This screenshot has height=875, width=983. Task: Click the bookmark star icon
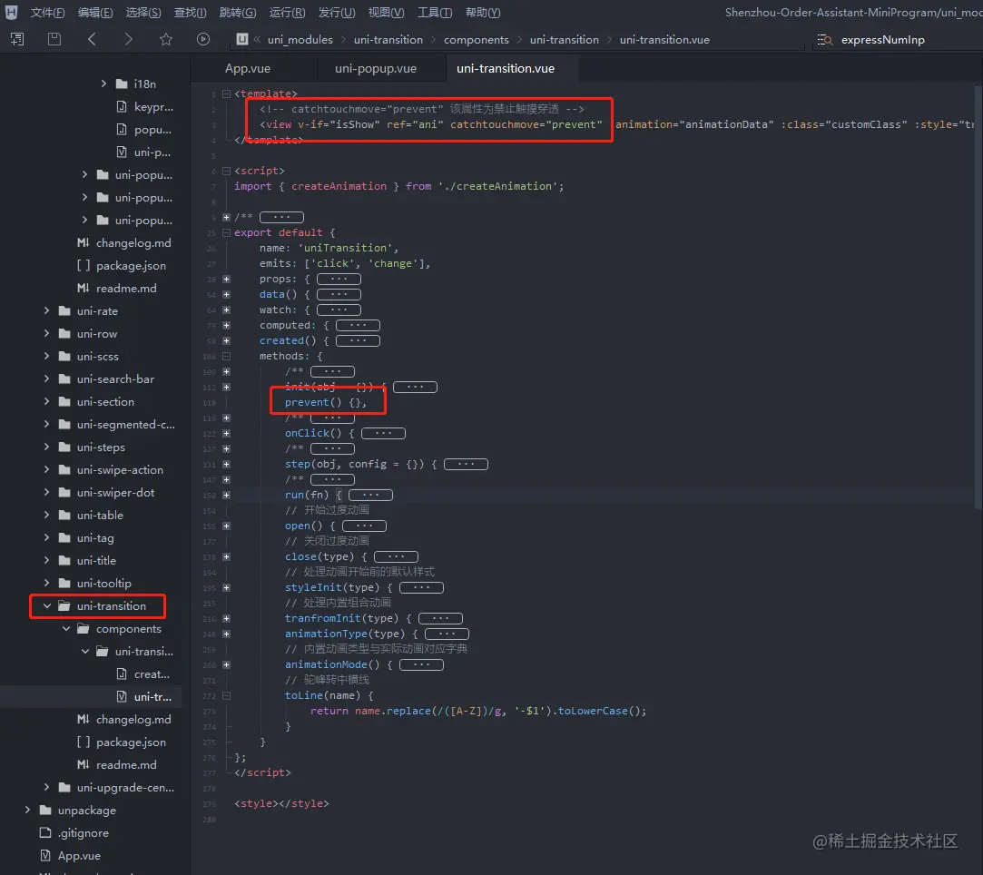click(165, 40)
